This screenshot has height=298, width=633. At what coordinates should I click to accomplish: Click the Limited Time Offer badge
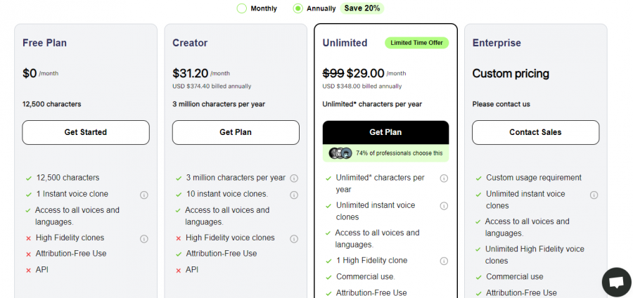click(416, 43)
